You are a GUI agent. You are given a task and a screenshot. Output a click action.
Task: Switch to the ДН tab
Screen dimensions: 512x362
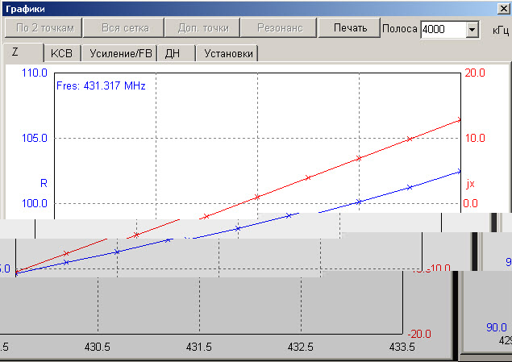point(173,54)
